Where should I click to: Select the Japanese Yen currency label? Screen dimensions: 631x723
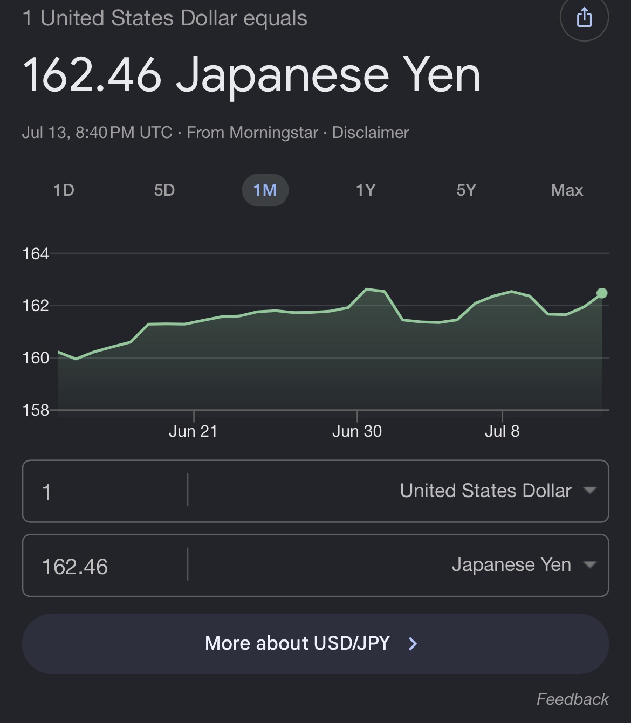point(511,564)
